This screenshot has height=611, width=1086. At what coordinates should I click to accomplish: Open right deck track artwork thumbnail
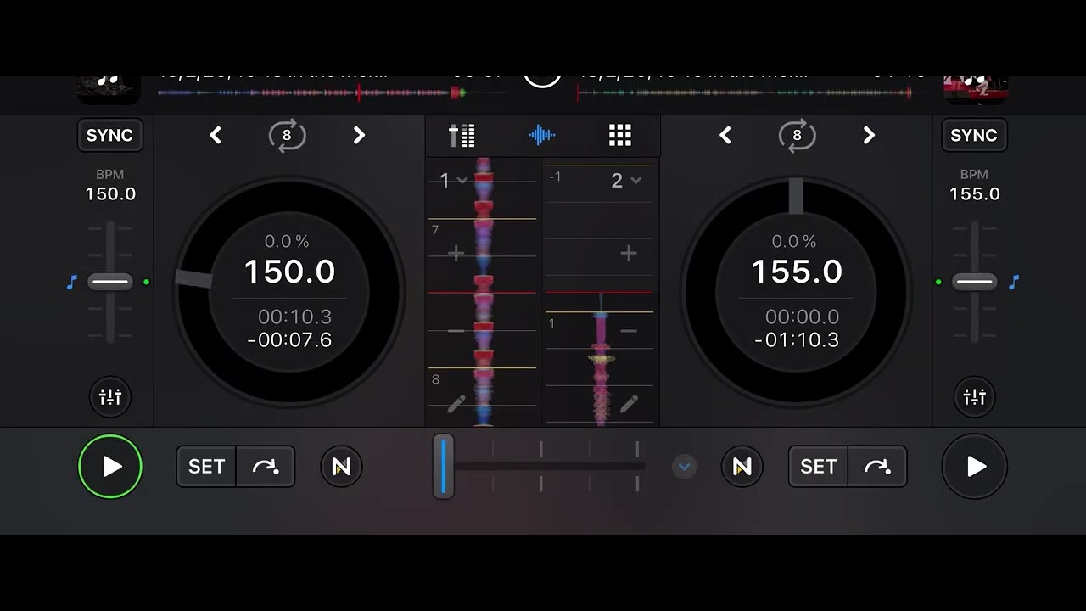point(976,88)
